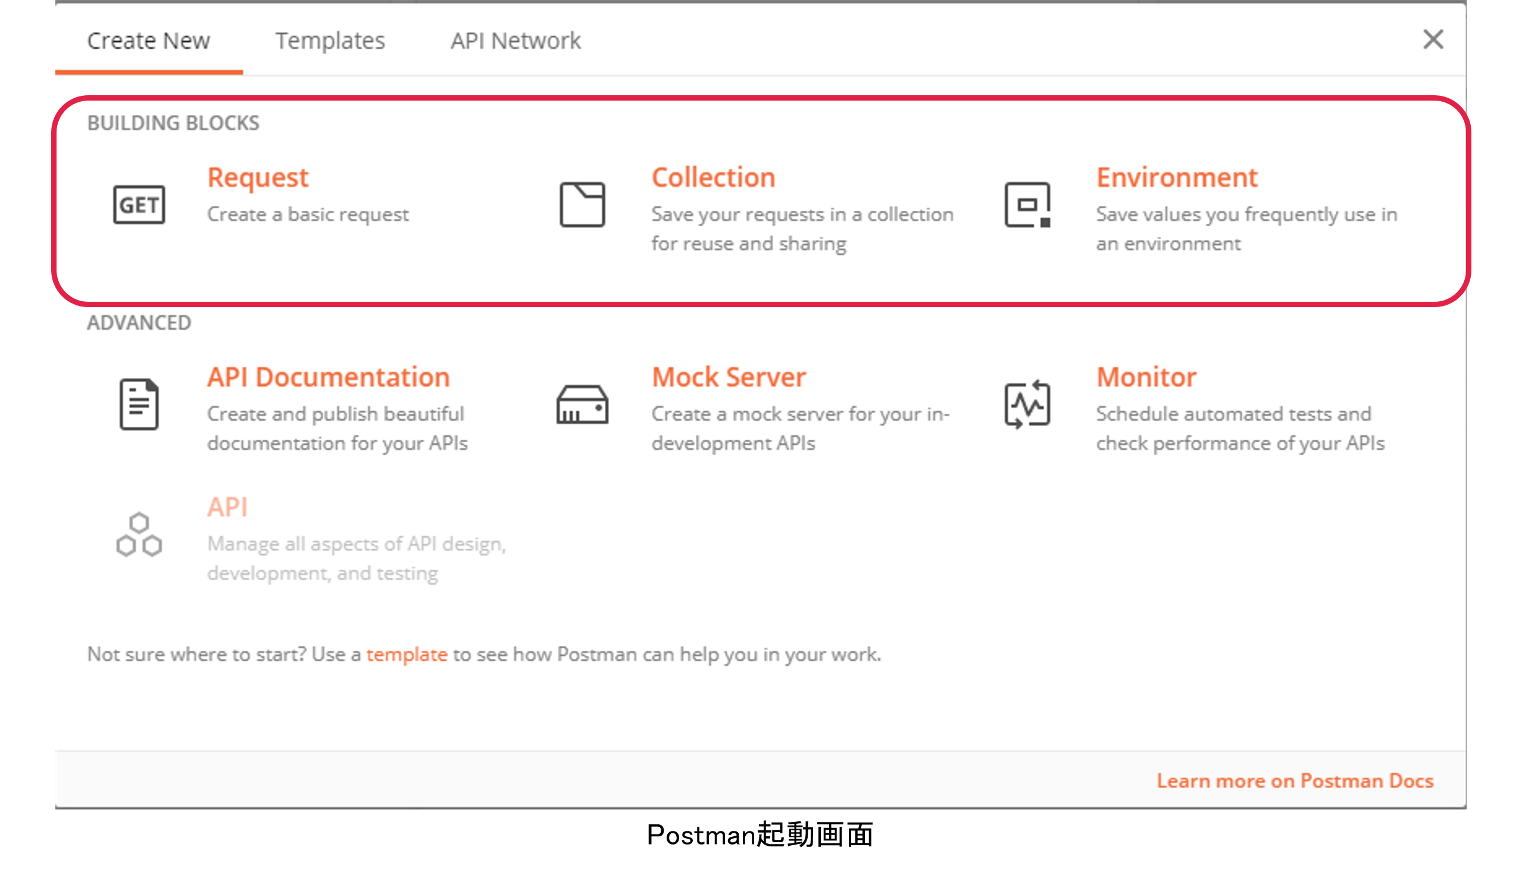Open the API Documentation title link
The width and height of the screenshot is (1522, 869).
pos(329,377)
